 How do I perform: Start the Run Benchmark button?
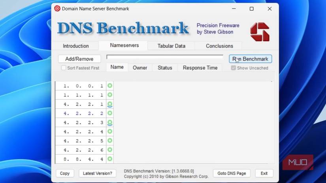pos(250,59)
